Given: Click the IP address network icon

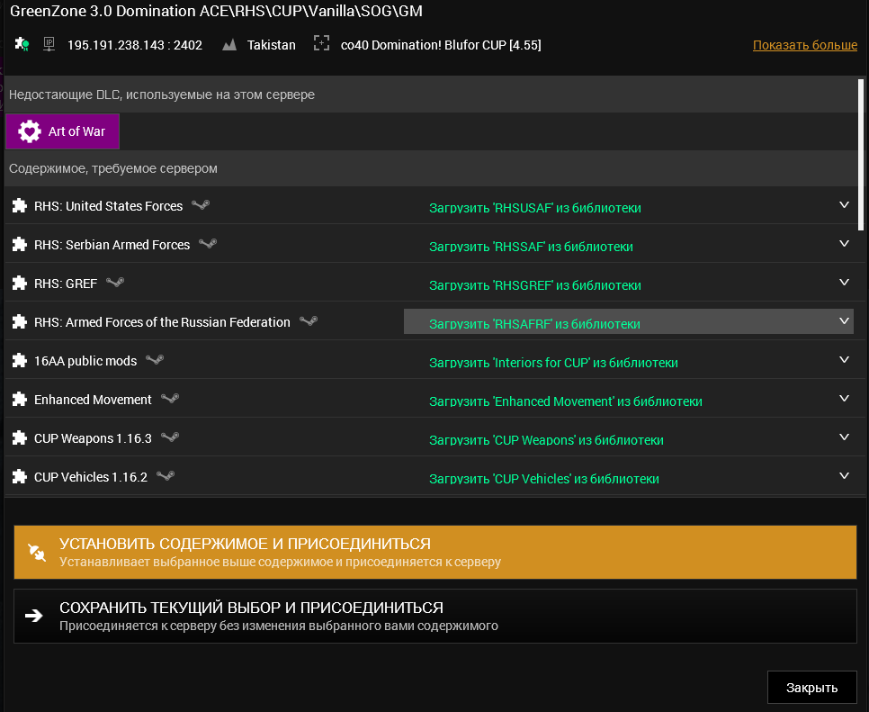Looking at the screenshot, I should click(49, 44).
